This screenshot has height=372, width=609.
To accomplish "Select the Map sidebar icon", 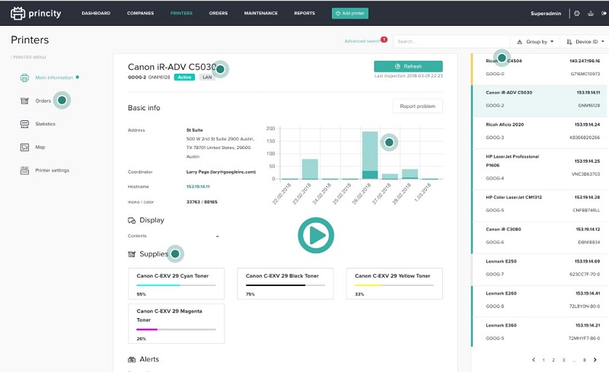I will (24, 147).
